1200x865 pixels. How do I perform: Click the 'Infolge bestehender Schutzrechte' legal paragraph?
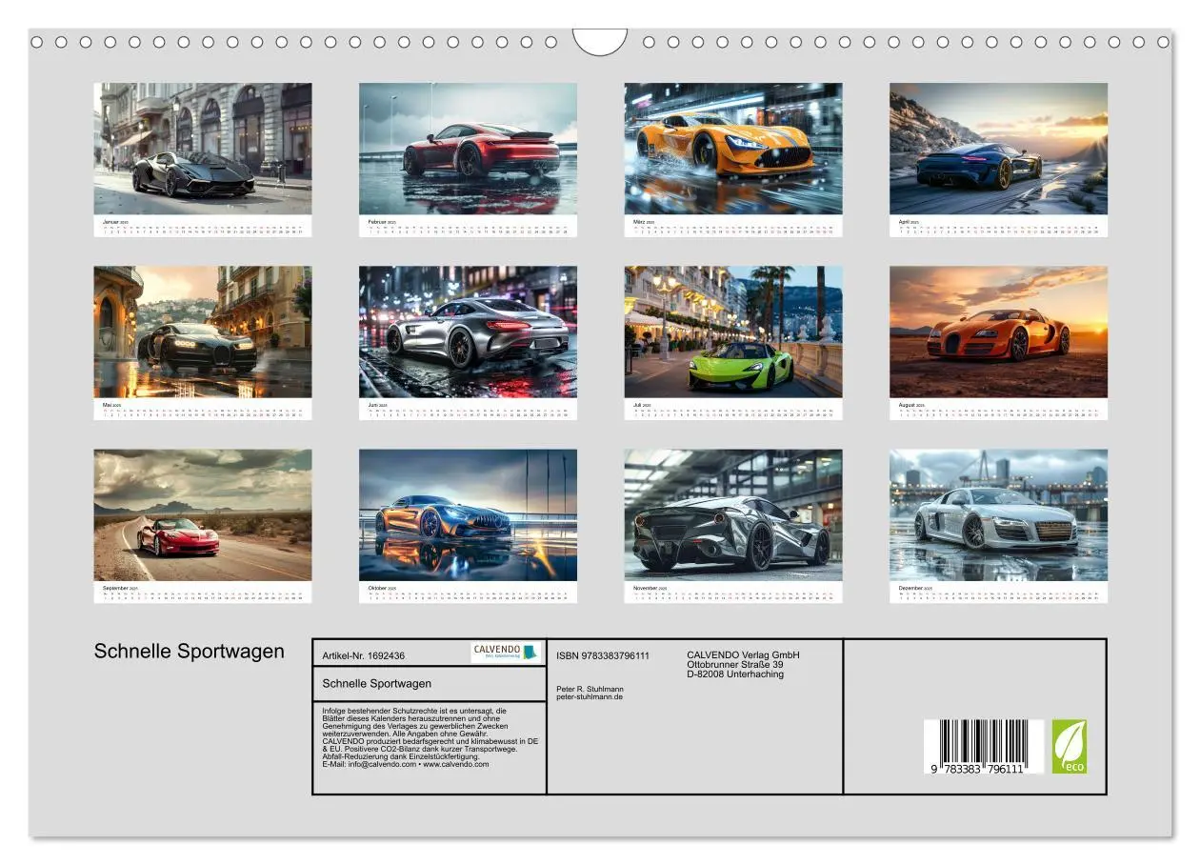(x=430, y=736)
